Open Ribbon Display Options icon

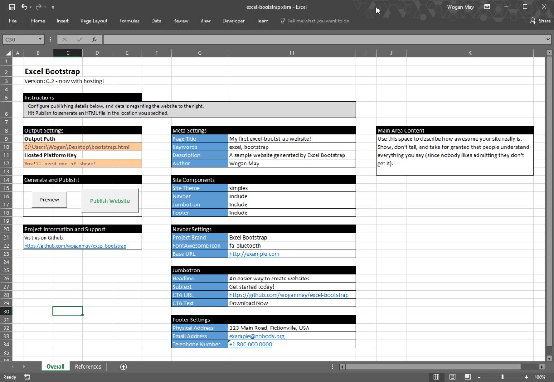tap(487, 7)
